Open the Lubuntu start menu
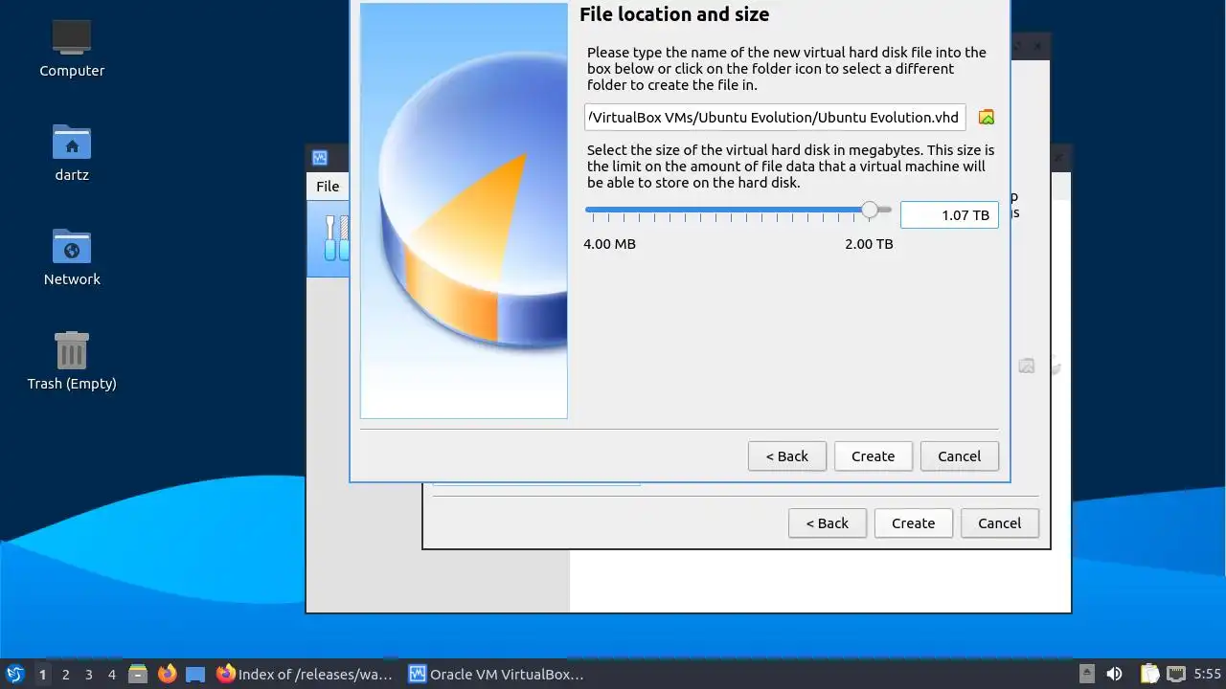This screenshot has height=689, width=1226. tap(14, 674)
